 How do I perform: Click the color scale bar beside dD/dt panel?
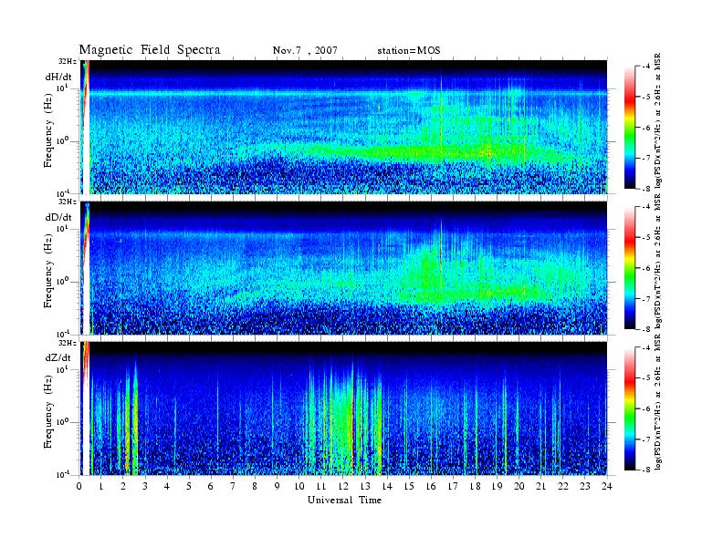pyautogui.click(x=629, y=268)
